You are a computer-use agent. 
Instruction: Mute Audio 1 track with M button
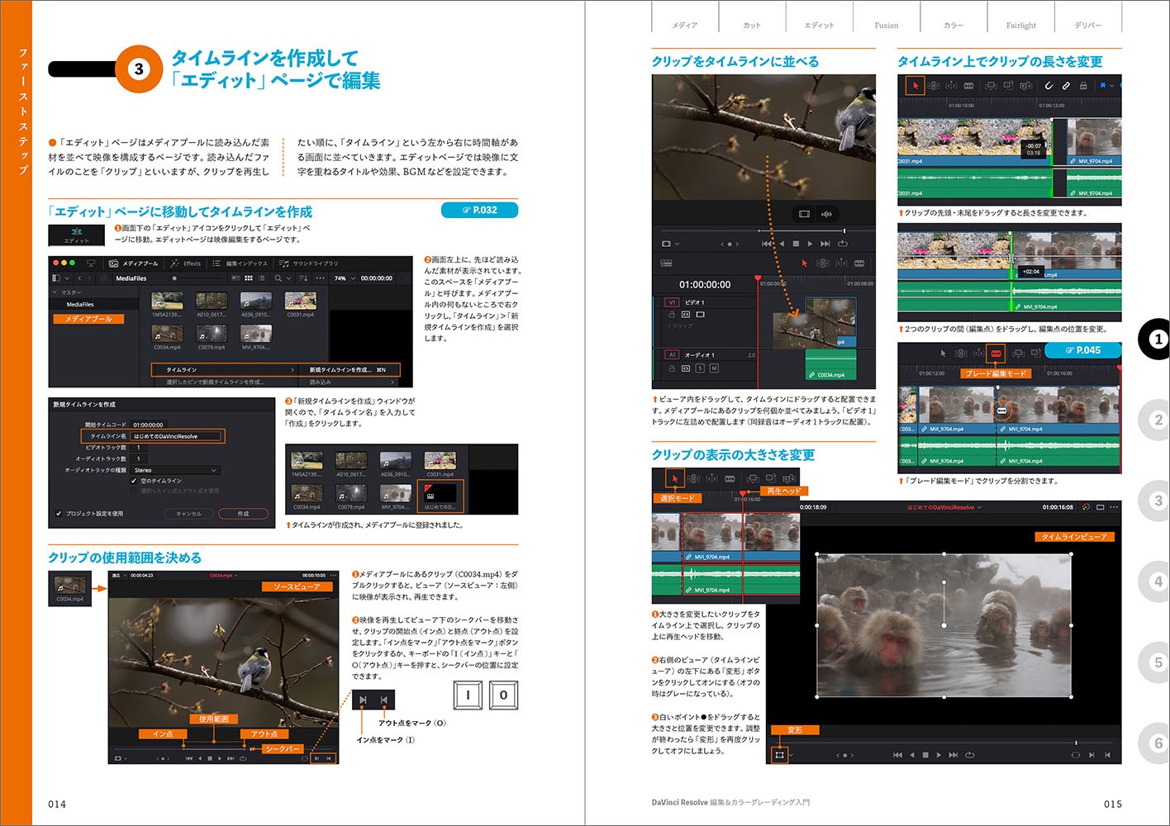[x=714, y=368]
